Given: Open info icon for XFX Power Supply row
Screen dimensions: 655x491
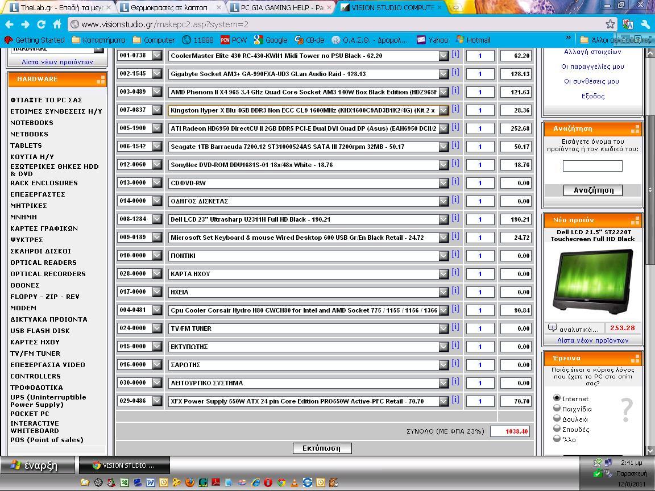Looking at the screenshot, I should pyautogui.click(x=455, y=400).
